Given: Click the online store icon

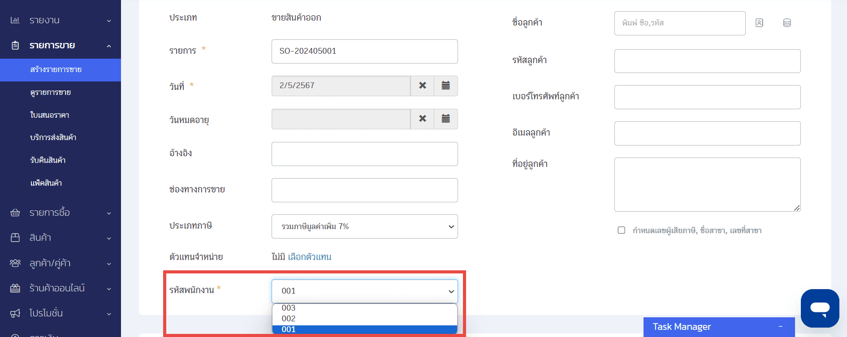Looking at the screenshot, I should (x=15, y=288).
